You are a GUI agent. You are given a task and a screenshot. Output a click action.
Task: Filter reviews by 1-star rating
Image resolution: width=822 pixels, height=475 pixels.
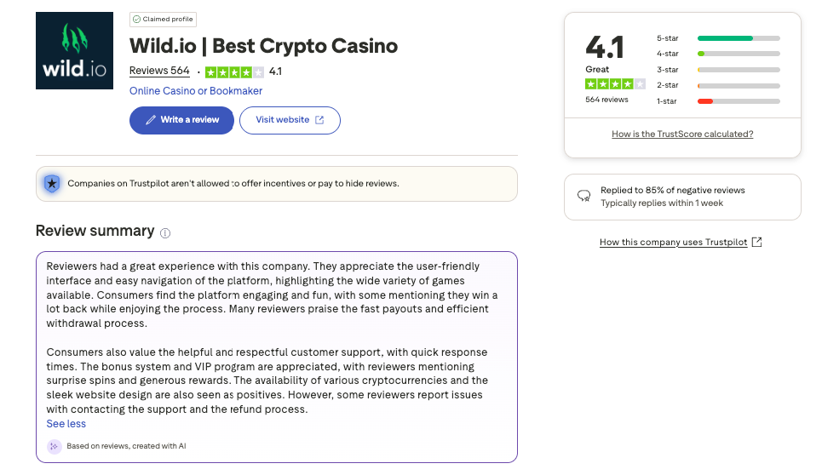tap(717, 101)
